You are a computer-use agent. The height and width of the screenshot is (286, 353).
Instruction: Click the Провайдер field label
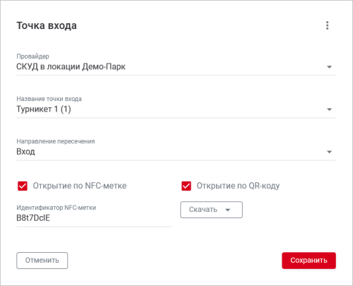(x=32, y=56)
